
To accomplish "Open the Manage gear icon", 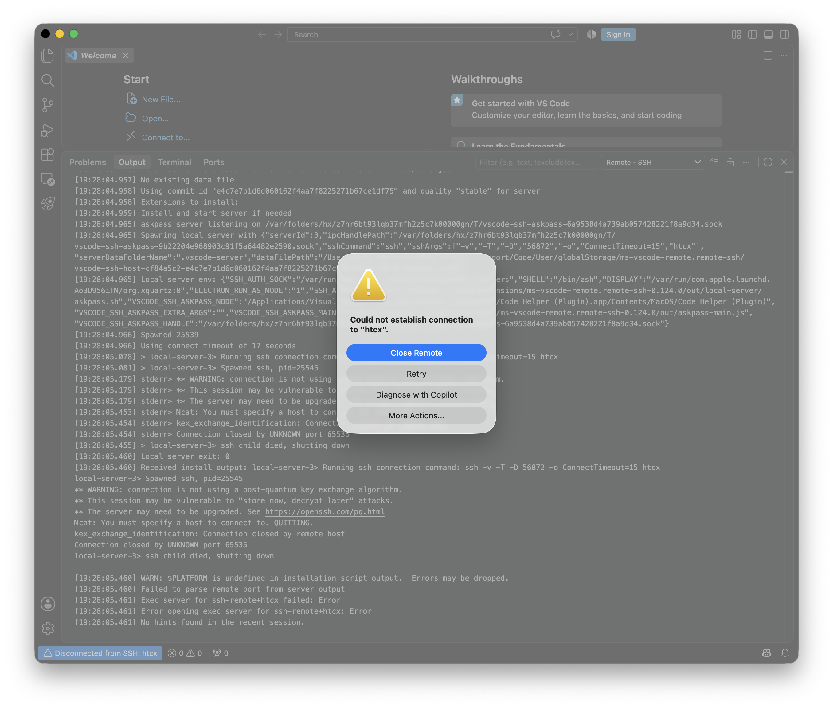I will pos(47,628).
